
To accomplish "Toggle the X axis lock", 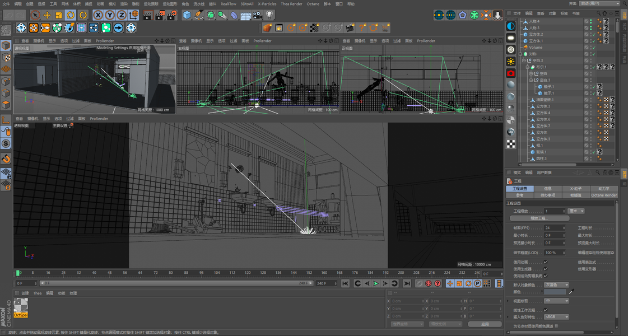I will pyautogui.click(x=98, y=15).
